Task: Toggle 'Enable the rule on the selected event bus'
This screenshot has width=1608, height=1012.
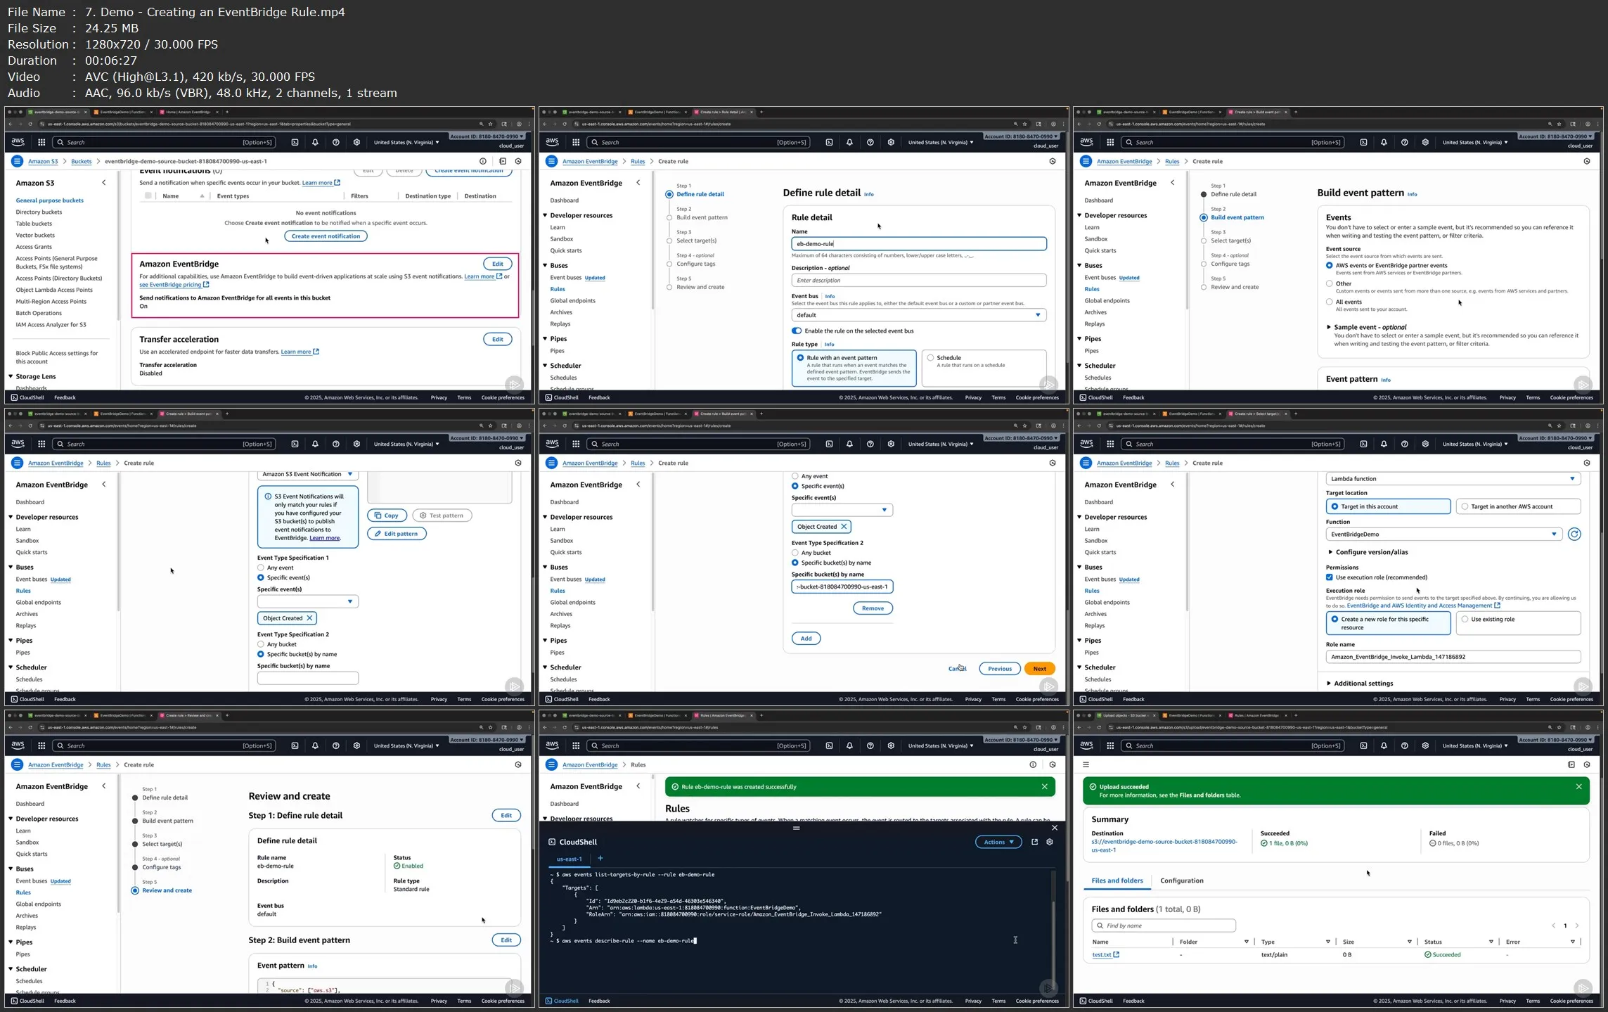Action: point(797,331)
